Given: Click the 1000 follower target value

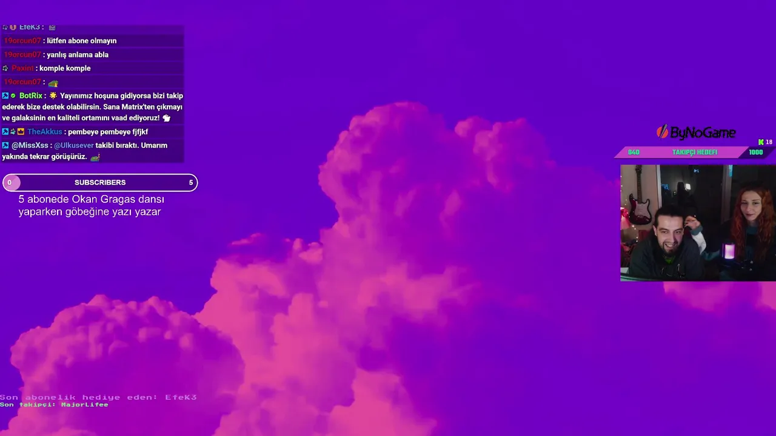Looking at the screenshot, I should pos(755,152).
